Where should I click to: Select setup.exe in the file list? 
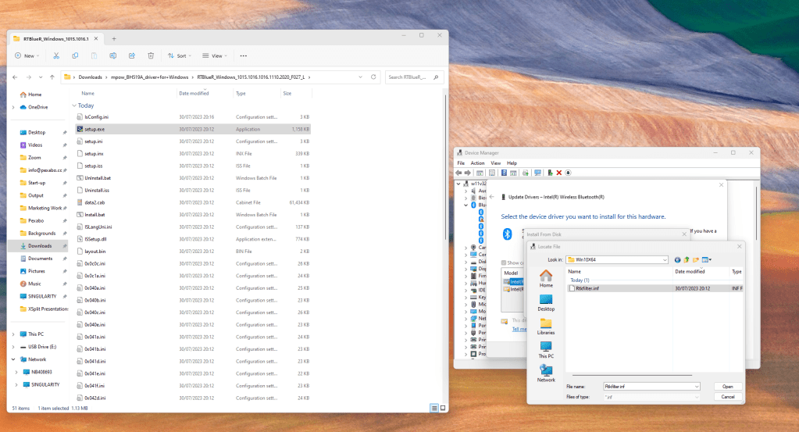(193, 130)
